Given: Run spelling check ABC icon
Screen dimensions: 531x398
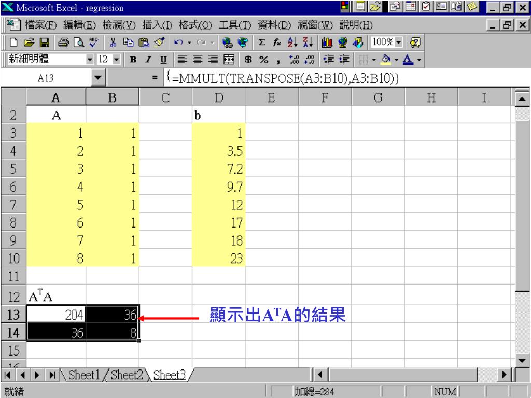Looking at the screenshot, I should (94, 42).
